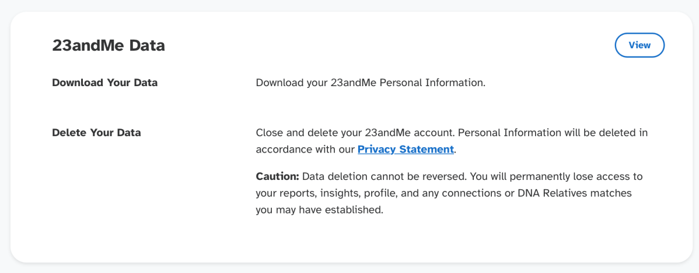The image size is (699, 273).
Task: Click the 'accordance with our' text
Action: point(305,149)
